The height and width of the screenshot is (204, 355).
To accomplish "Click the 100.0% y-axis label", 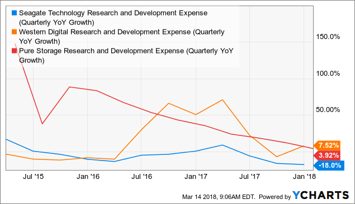I will [x=328, y=74].
